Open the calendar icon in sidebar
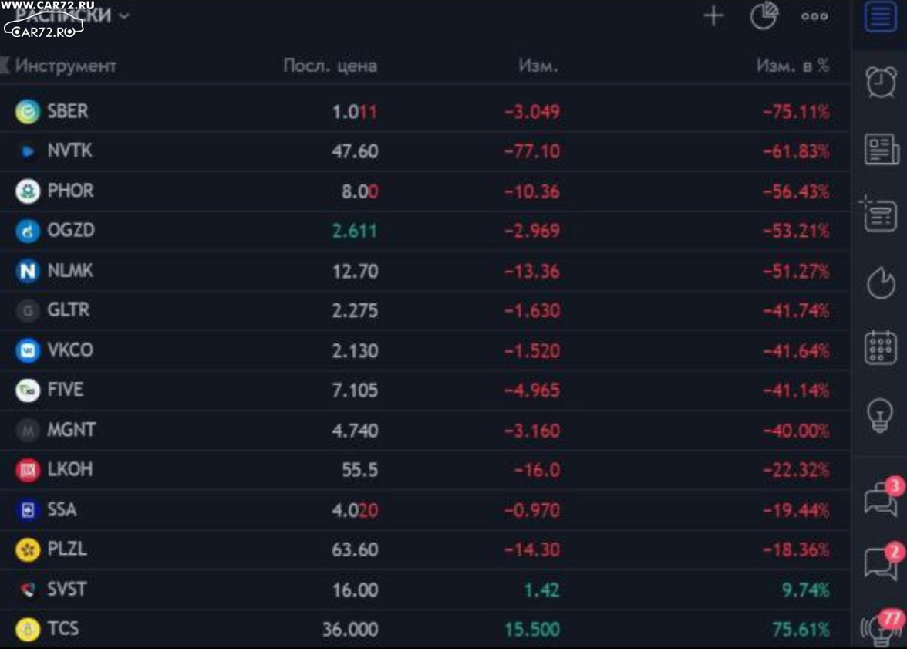Screen dimensions: 907x649 (x=881, y=347)
